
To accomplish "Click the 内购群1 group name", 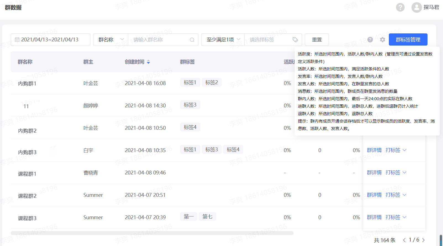I will tap(27, 84).
